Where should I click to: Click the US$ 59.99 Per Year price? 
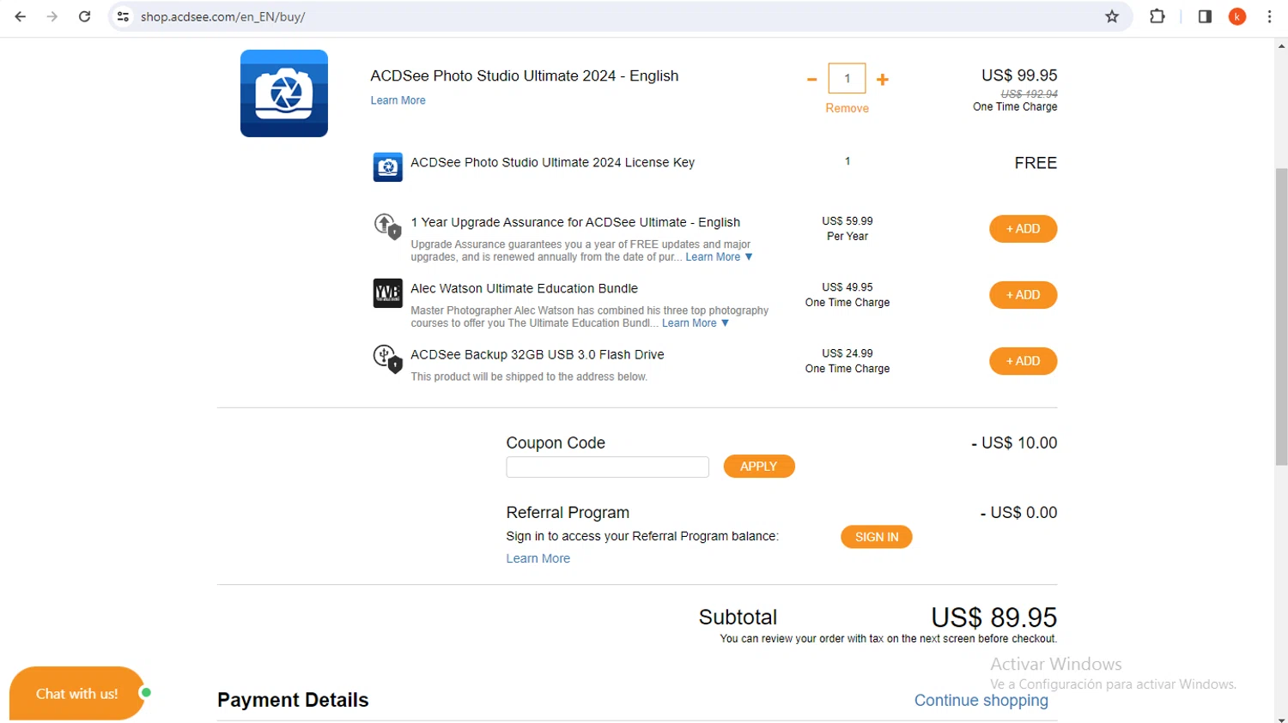(848, 228)
